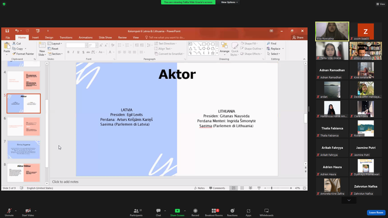
Task: Switch to the Slide Show ribbon tab
Action: pyautogui.click(x=105, y=38)
